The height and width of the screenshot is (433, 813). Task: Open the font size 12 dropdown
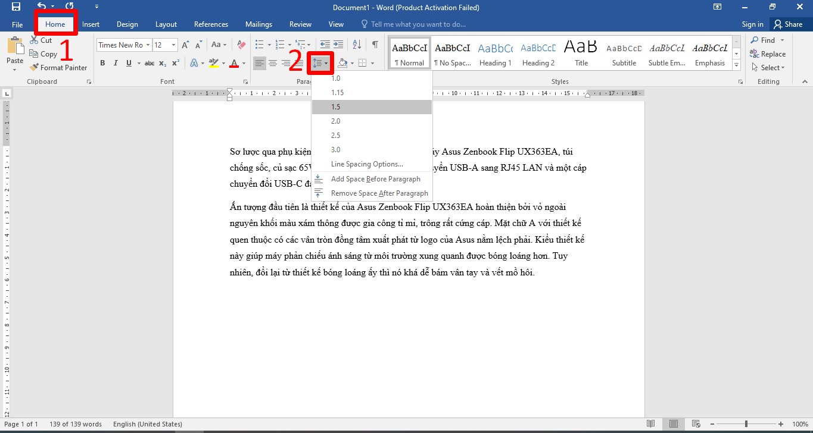pos(174,45)
